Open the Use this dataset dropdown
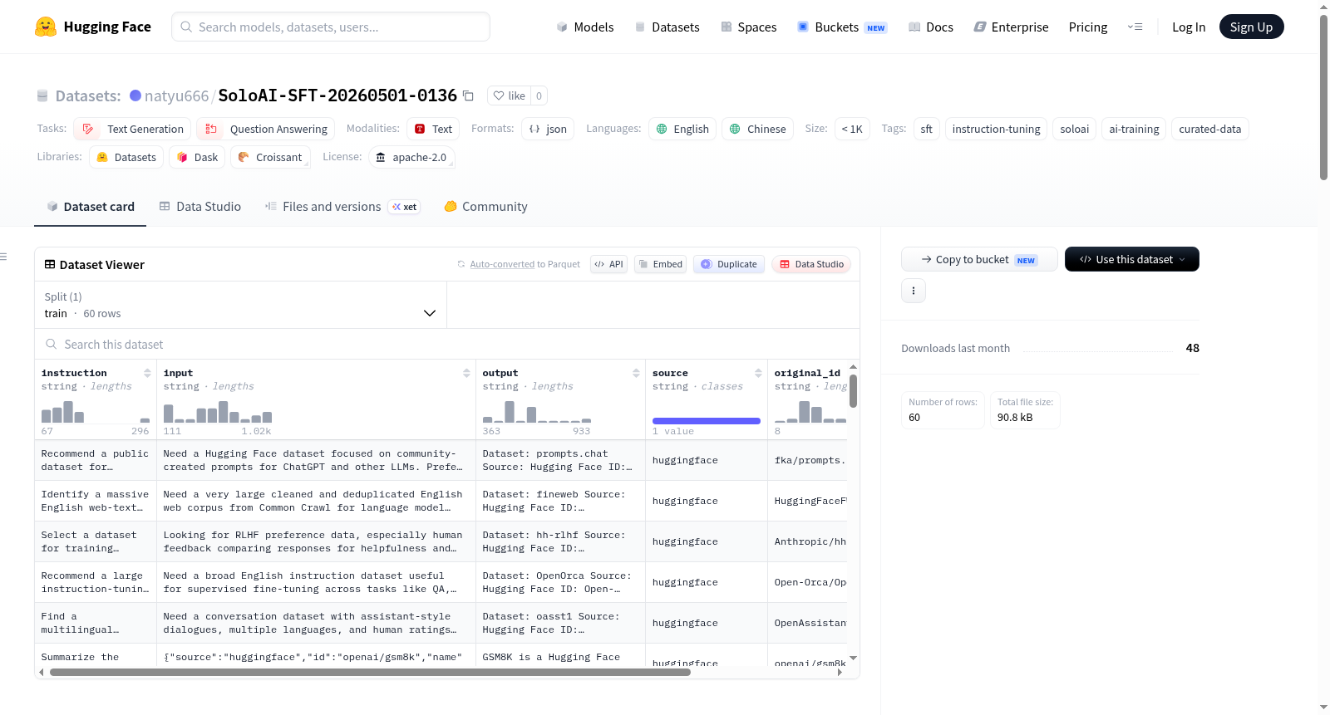The height and width of the screenshot is (715, 1330). tap(1132, 259)
